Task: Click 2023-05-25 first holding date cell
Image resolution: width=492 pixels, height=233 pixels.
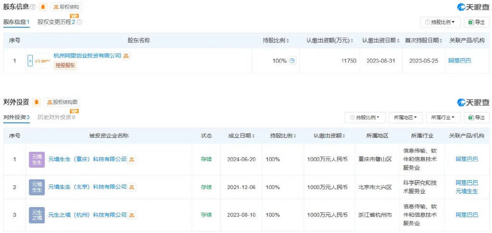Action: (x=423, y=61)
